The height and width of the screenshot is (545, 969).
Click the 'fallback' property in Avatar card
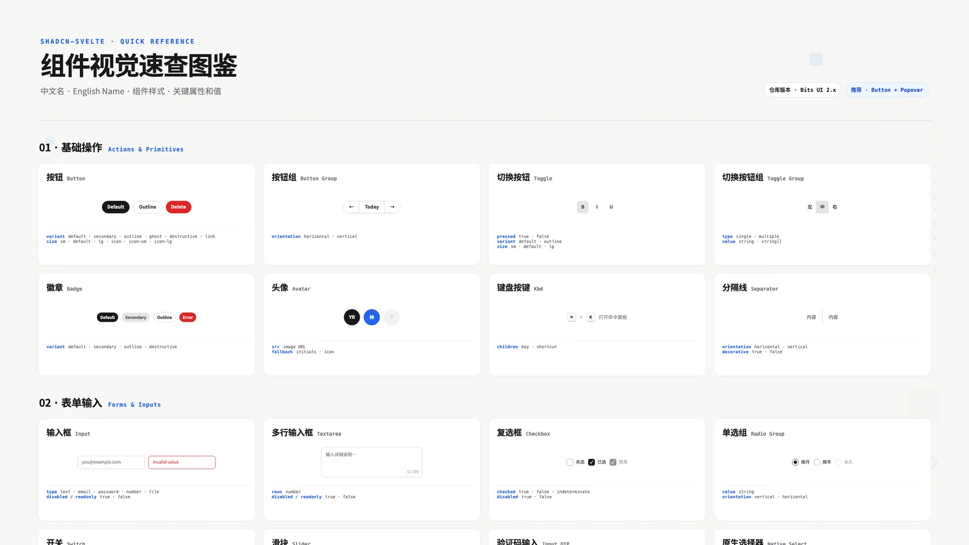pyautogui.click(x=282, y=352)
